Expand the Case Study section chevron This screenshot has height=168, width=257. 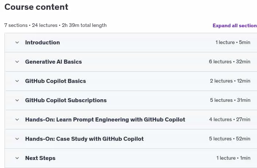(x=17, y=139)
